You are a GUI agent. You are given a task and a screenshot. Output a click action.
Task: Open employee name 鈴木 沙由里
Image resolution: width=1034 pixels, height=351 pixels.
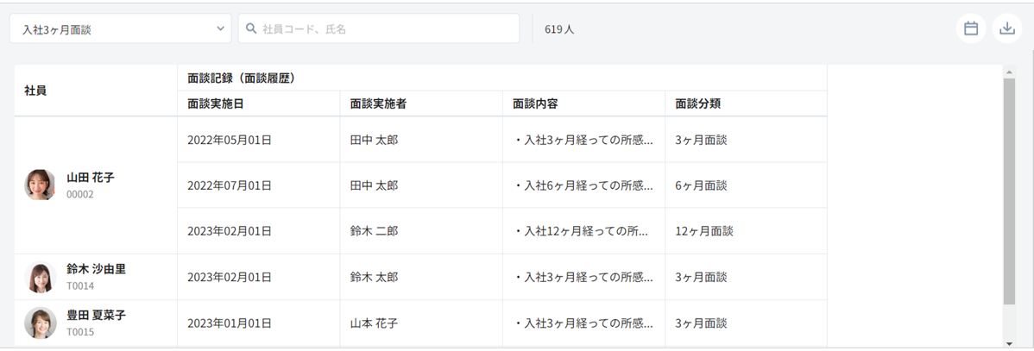click(x=97, y=269)
